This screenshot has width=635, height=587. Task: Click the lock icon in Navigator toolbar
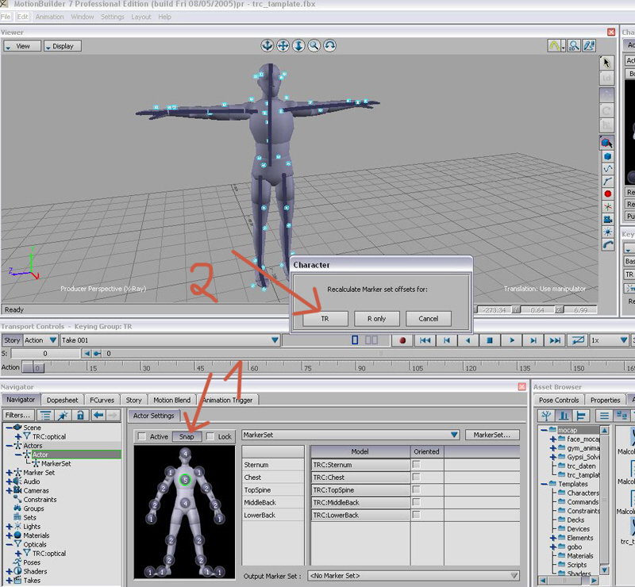point(80,415)
